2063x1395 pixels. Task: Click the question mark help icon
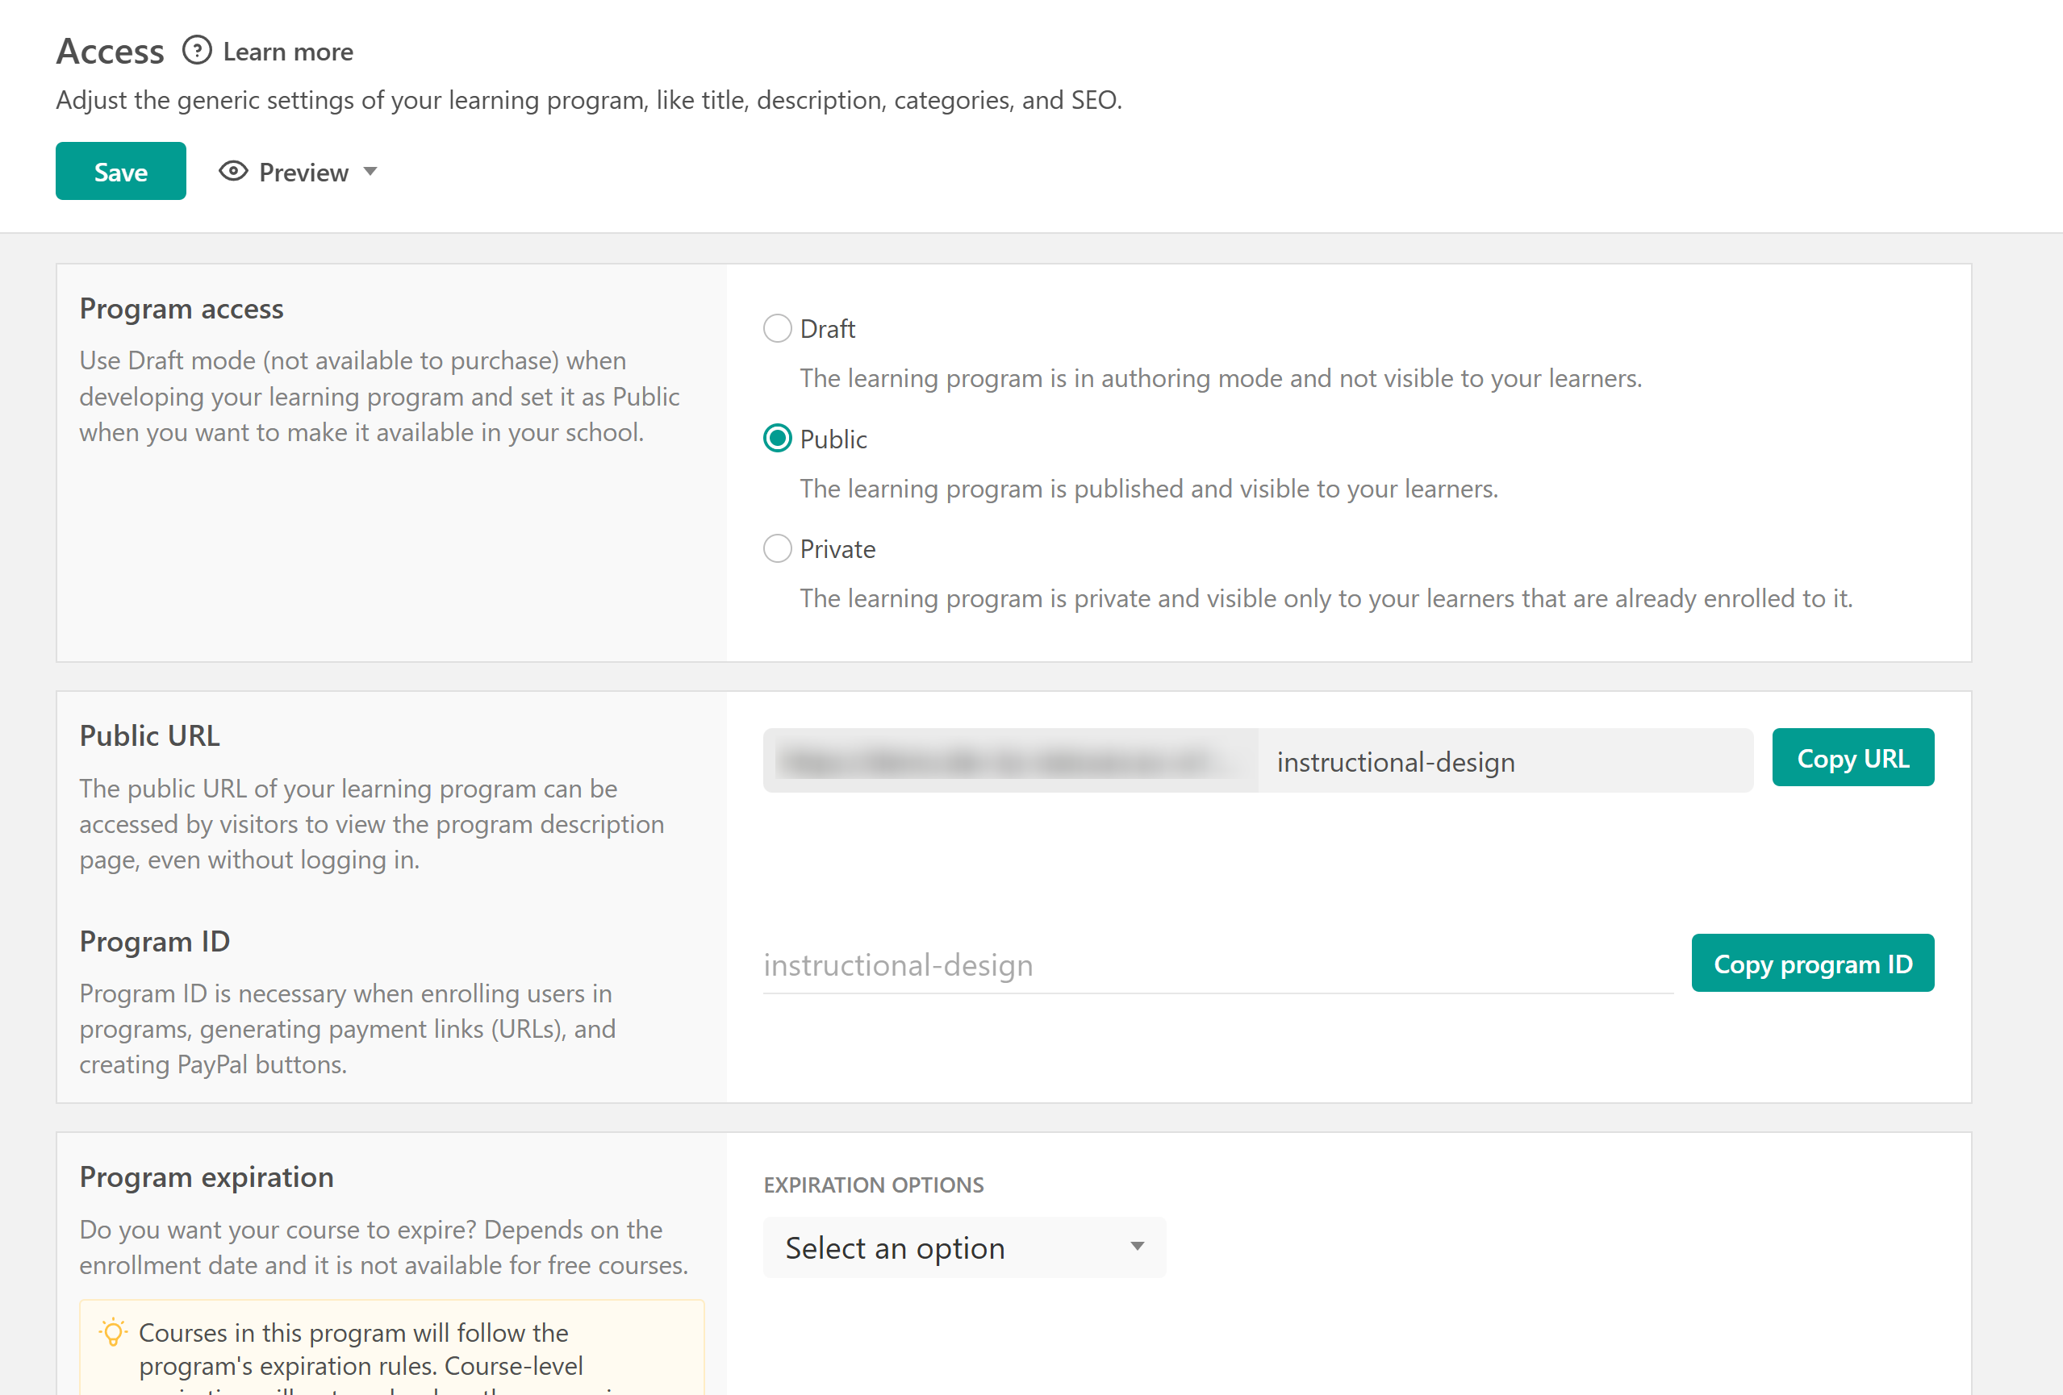point(197,51)
